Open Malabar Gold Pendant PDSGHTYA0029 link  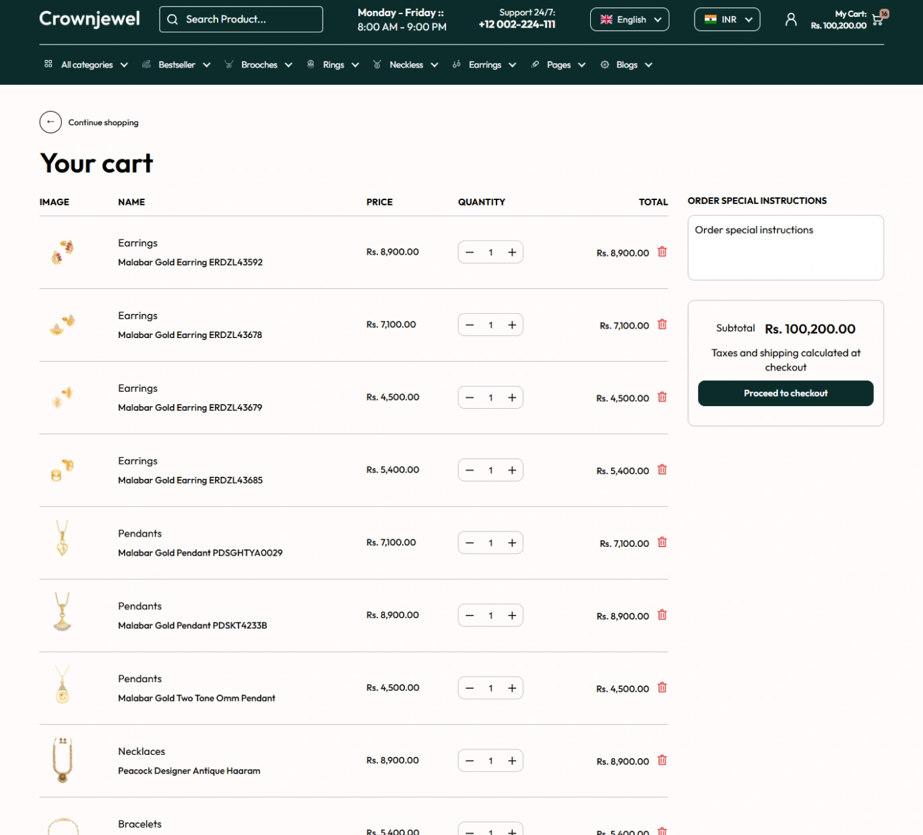coord(200,553)
